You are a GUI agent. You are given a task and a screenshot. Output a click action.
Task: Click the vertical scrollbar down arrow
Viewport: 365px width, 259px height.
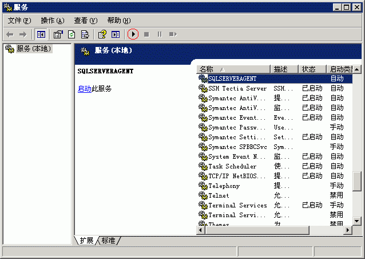(x=357, y=221)
